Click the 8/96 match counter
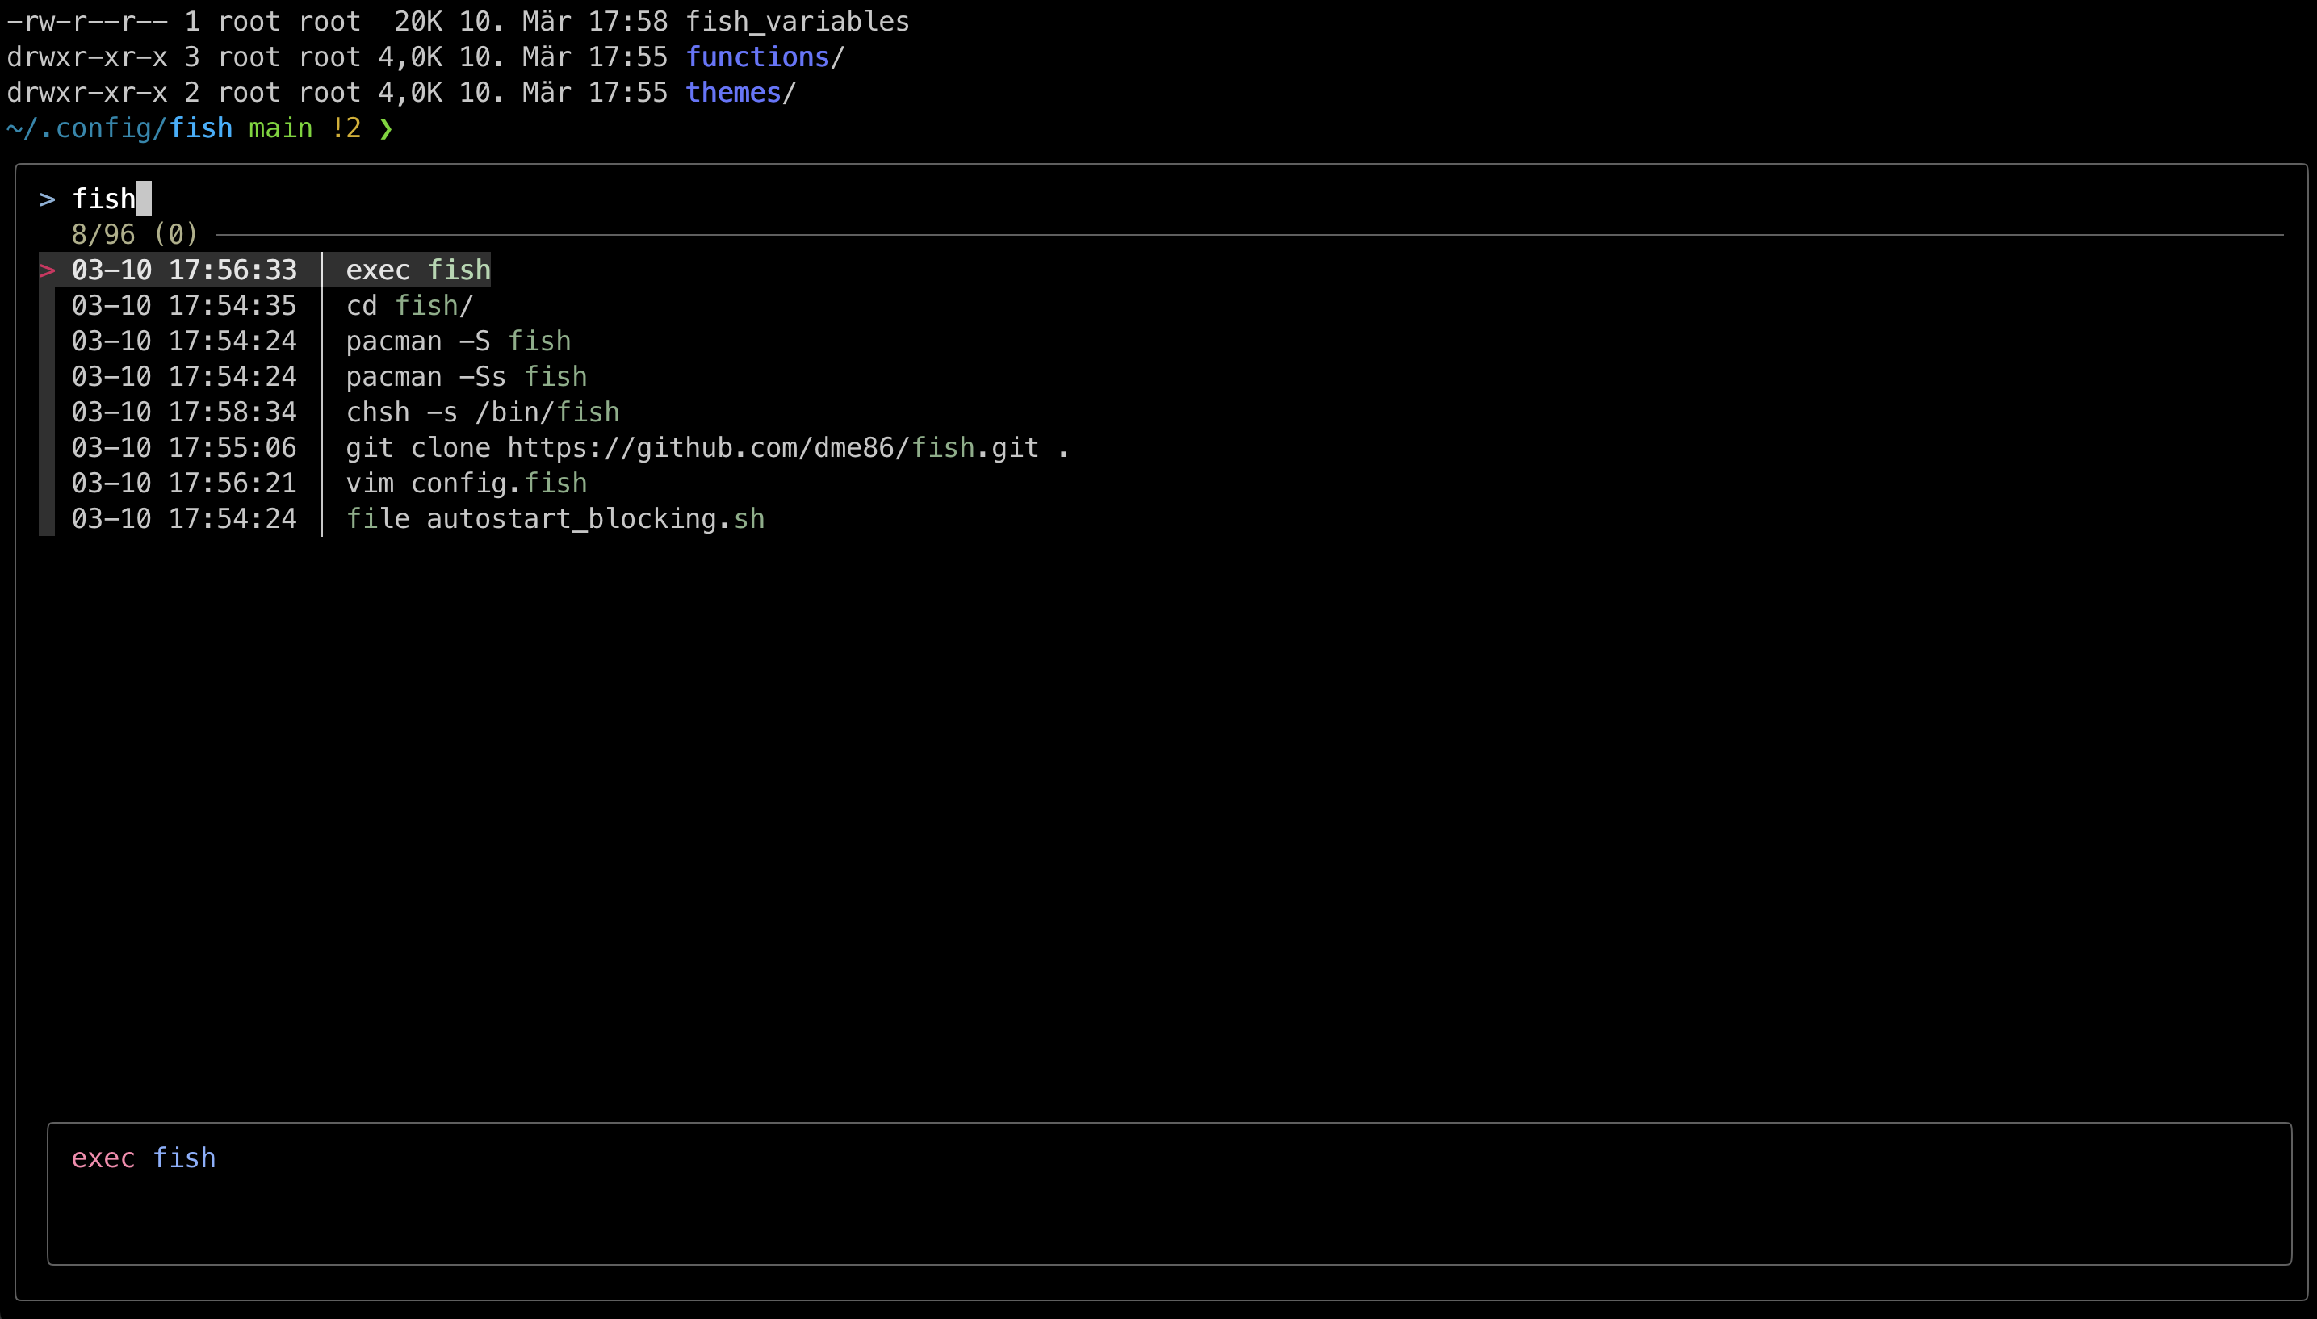Image resolution: width=2317 pixels, height=1319 pixels. pos(103,235)
